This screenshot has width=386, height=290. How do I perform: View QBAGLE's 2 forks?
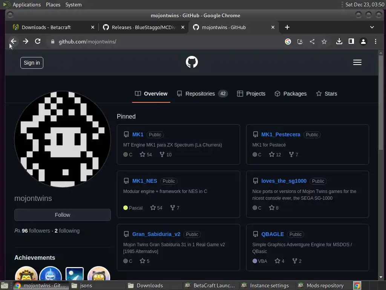[297, 261]
